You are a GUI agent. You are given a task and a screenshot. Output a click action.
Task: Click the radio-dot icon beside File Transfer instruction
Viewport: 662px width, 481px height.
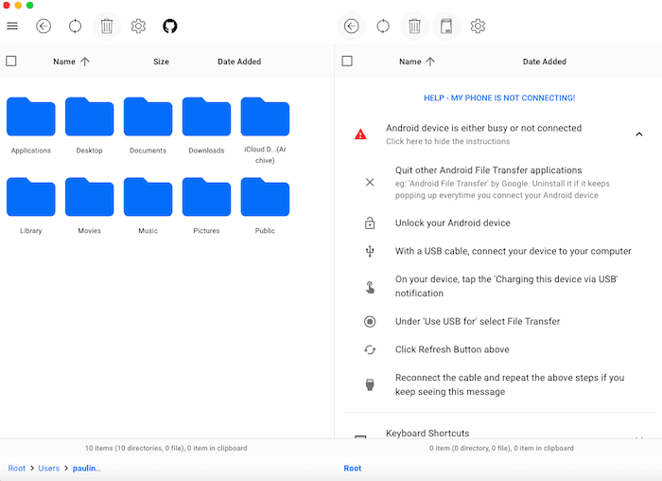[x=370, y=322]
